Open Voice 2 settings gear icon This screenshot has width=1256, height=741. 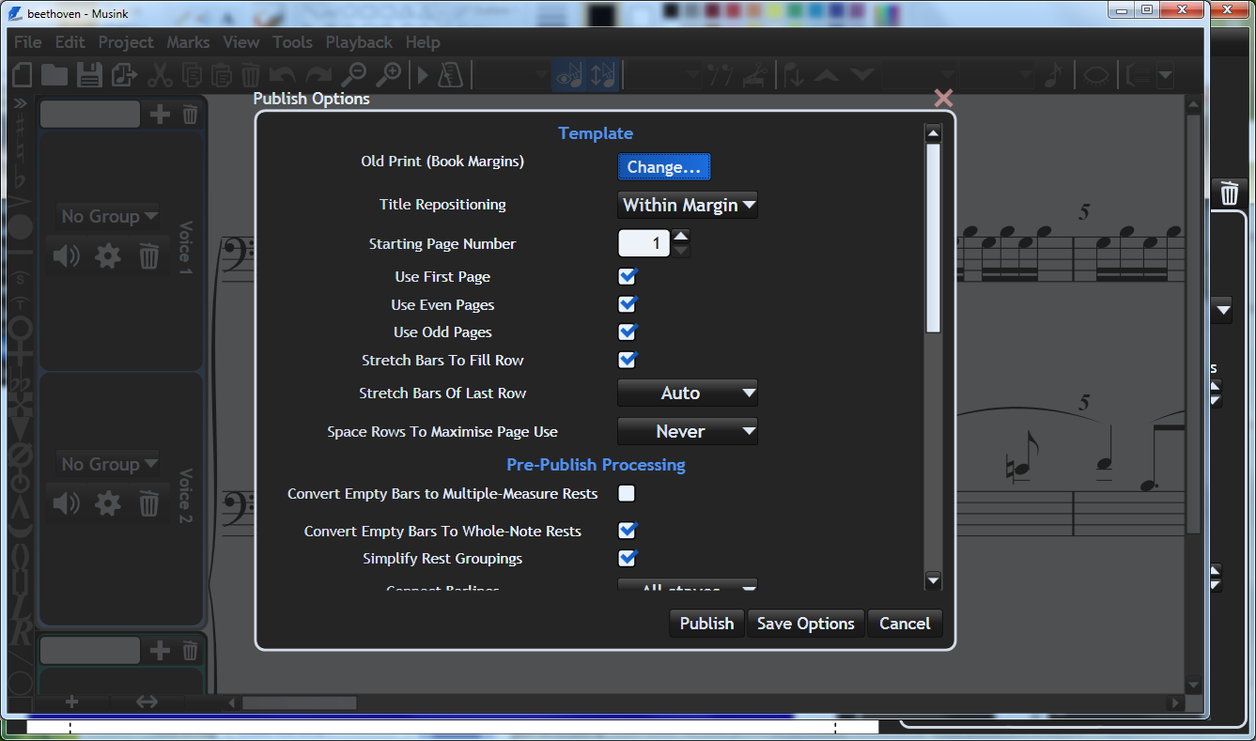[x=108, y=504]
